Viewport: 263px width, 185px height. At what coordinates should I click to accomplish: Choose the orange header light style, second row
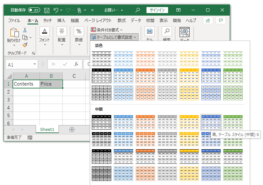(x=145, y=76)
